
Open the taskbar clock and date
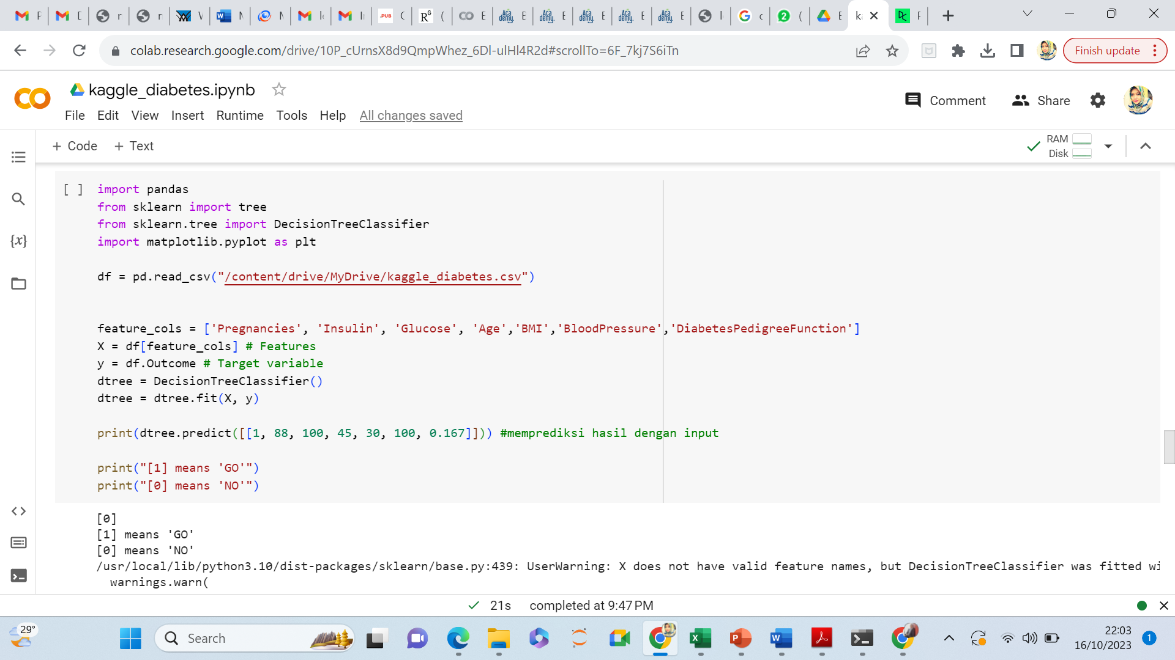1103,638
